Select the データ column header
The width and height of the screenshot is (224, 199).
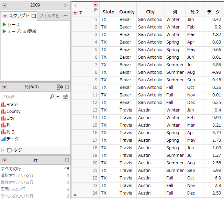click(x=213, y=12)
